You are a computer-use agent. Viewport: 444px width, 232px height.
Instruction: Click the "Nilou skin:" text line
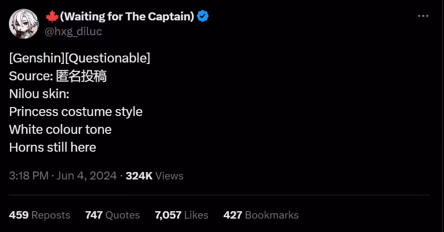(39, 94)
